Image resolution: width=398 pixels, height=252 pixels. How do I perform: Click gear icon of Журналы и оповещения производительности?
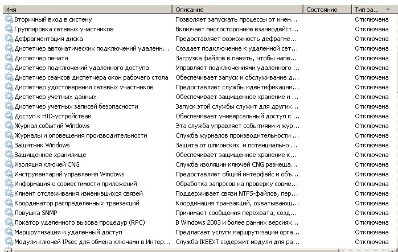coord(9,135)
